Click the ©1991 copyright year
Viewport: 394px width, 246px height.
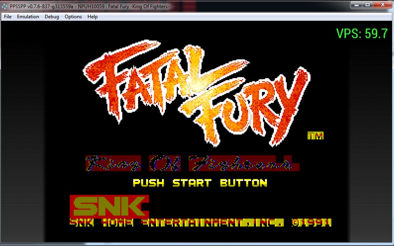pos(311,223)
